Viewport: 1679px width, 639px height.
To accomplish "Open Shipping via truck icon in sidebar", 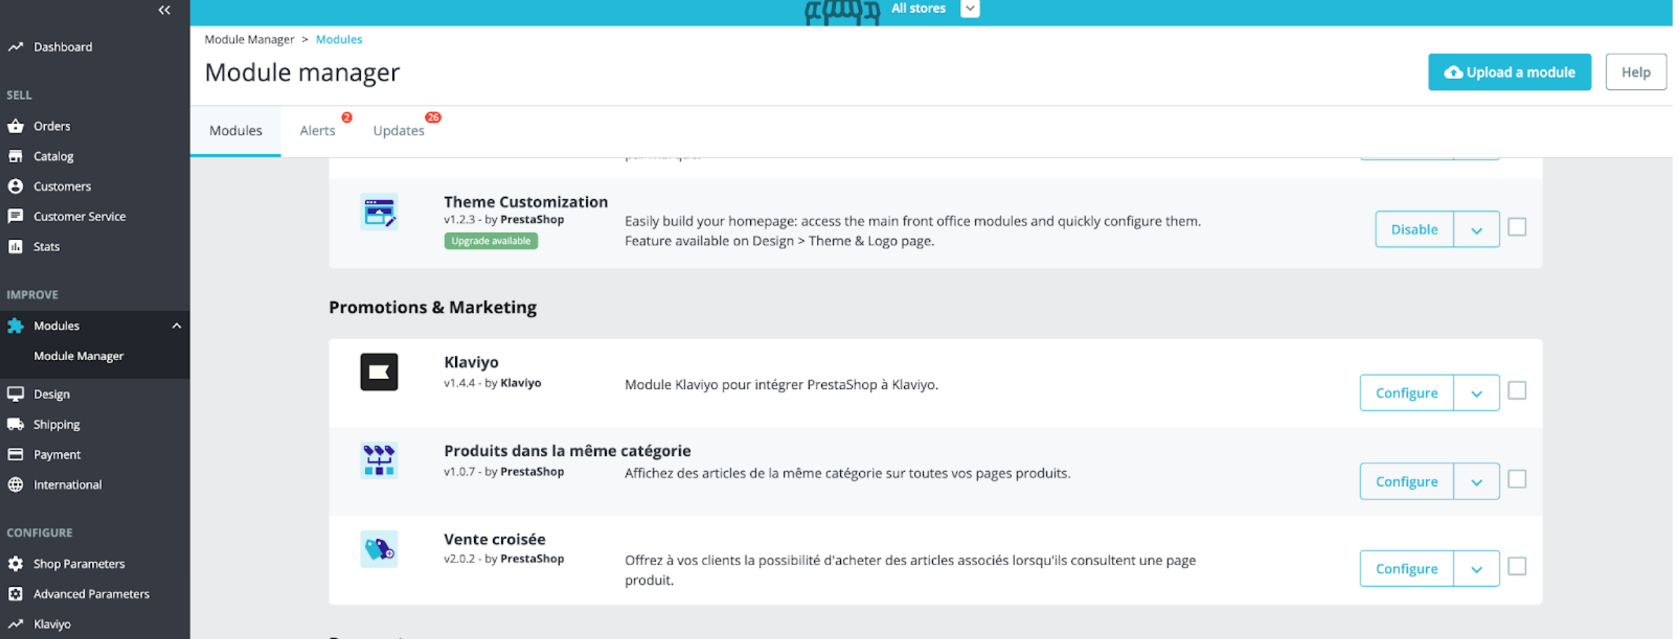I will click(15, 425).
